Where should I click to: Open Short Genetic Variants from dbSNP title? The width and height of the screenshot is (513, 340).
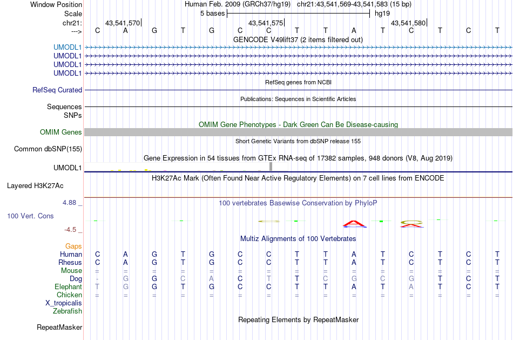coord(298,141)
